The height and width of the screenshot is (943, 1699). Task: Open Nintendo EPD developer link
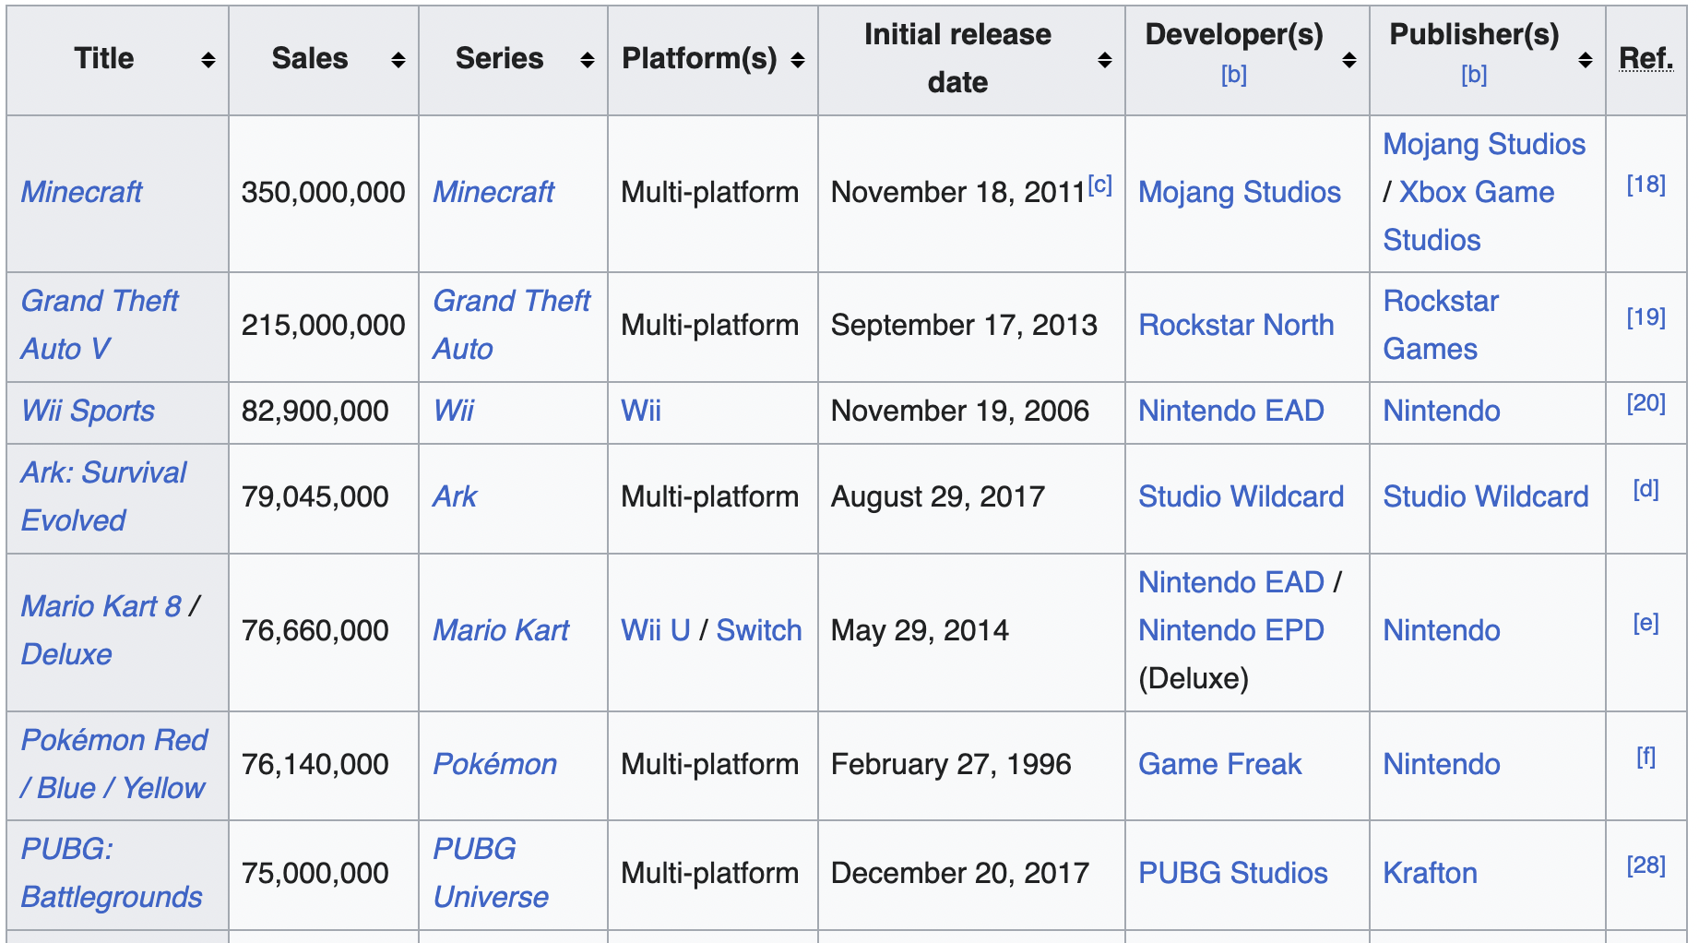pos(1231,630)
